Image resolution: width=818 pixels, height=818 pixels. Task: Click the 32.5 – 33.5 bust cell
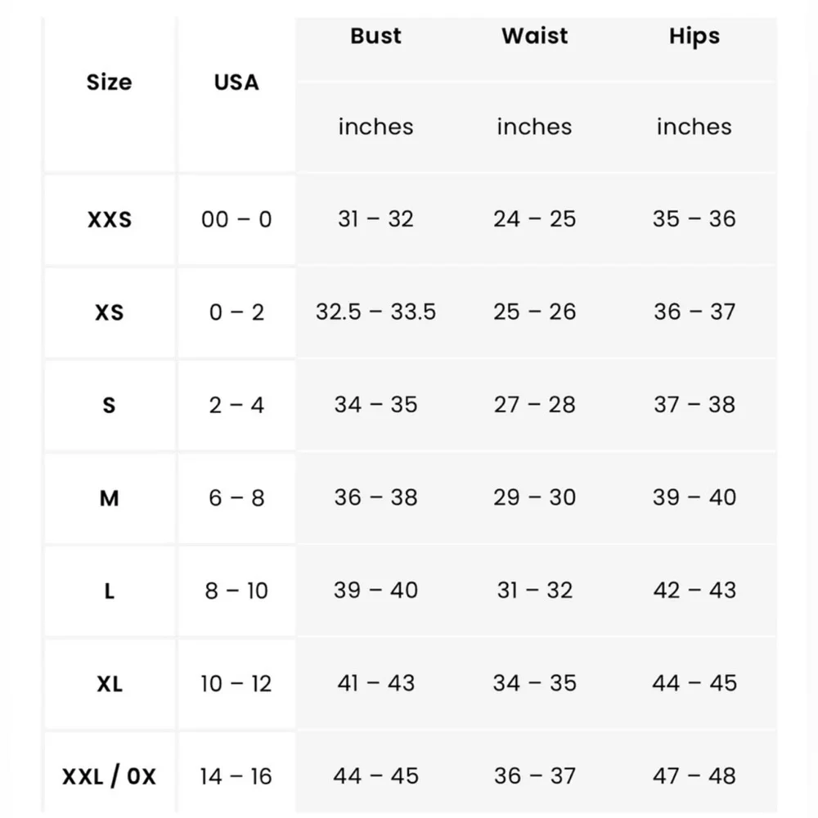click(375, 312)
